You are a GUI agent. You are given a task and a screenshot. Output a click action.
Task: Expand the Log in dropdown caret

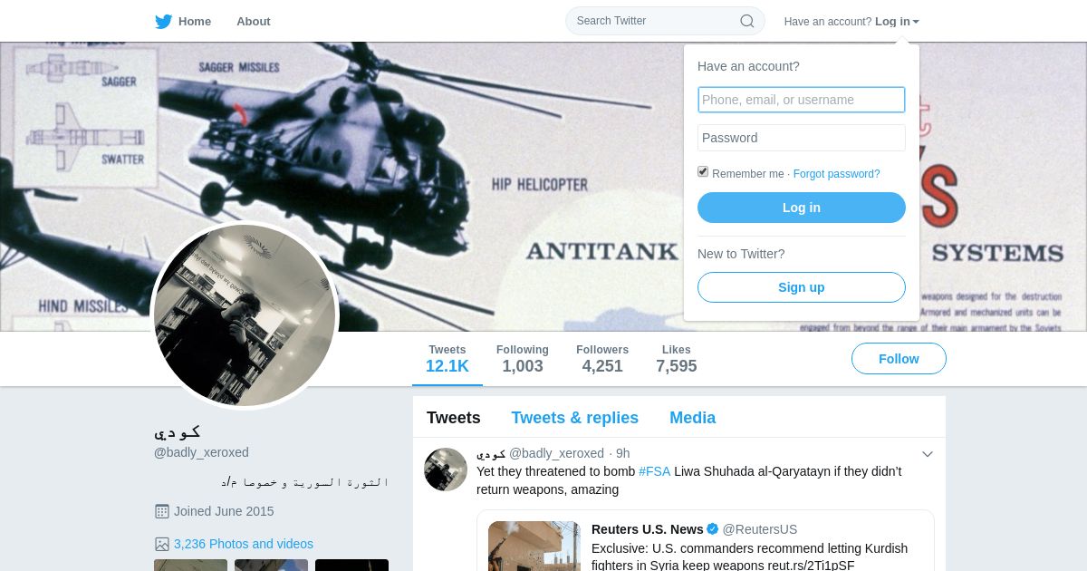916,22
